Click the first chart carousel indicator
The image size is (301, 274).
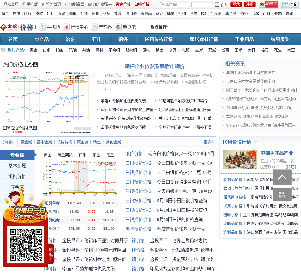pyautogui.click(x=78, y=128)
